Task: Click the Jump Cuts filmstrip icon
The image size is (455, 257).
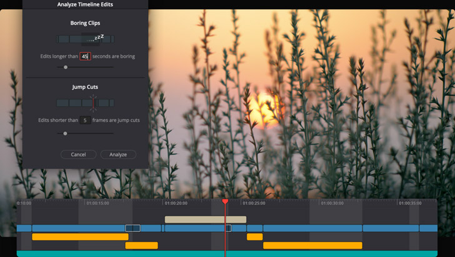Action: coord(86,103)
